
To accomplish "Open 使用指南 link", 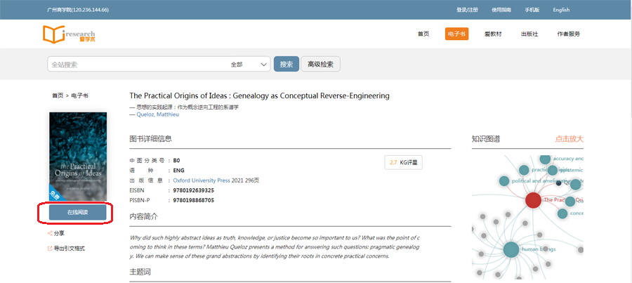I will 501,10.
